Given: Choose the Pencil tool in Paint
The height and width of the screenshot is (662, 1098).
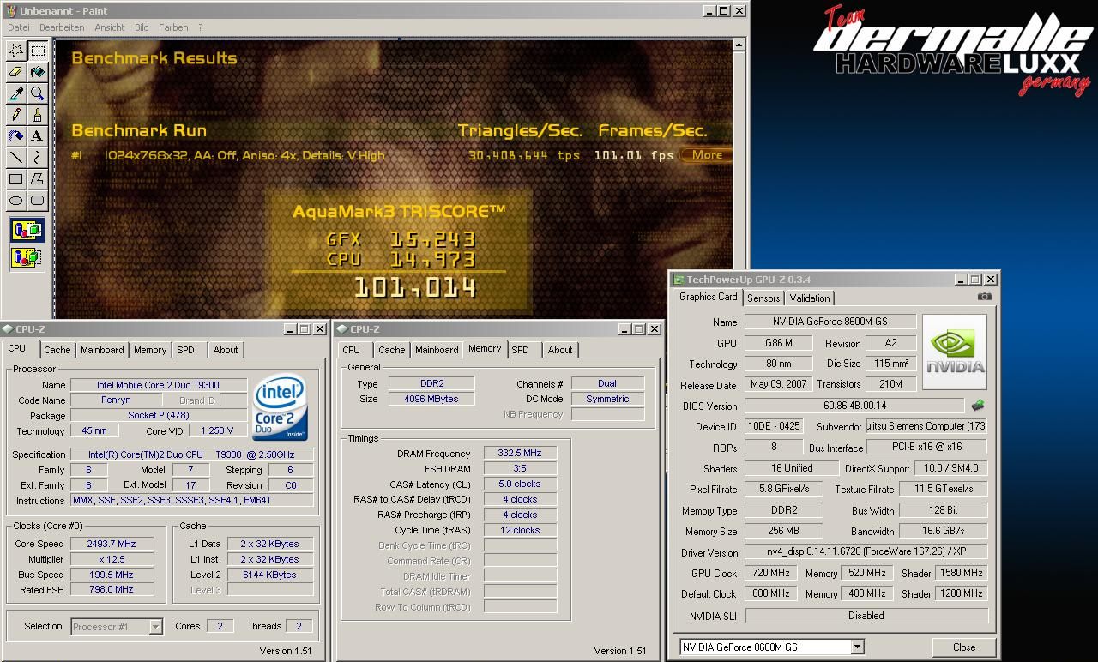Looking at the screenshot, I should (15, 115).
